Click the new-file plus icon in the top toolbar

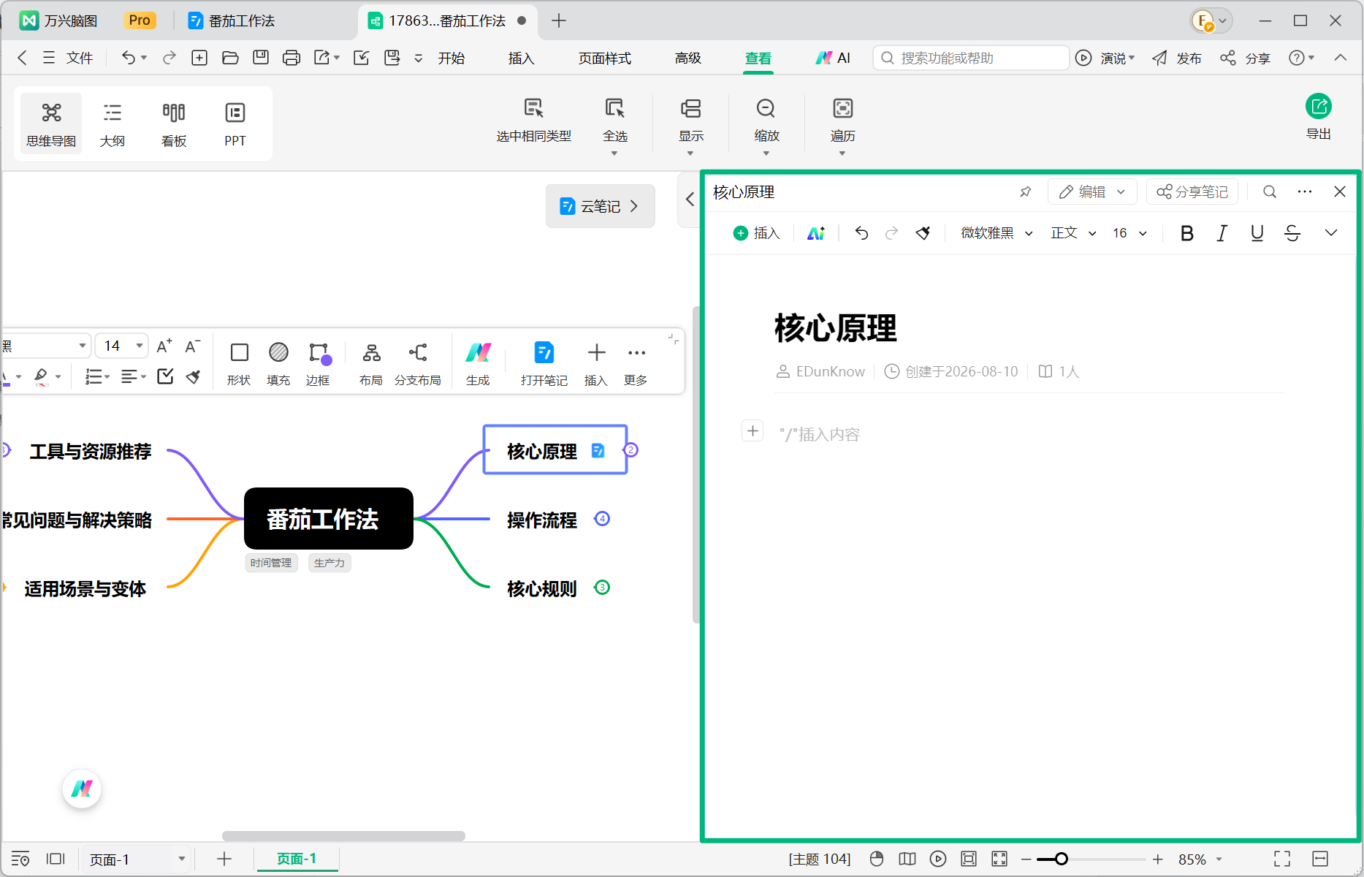point(199,58)
